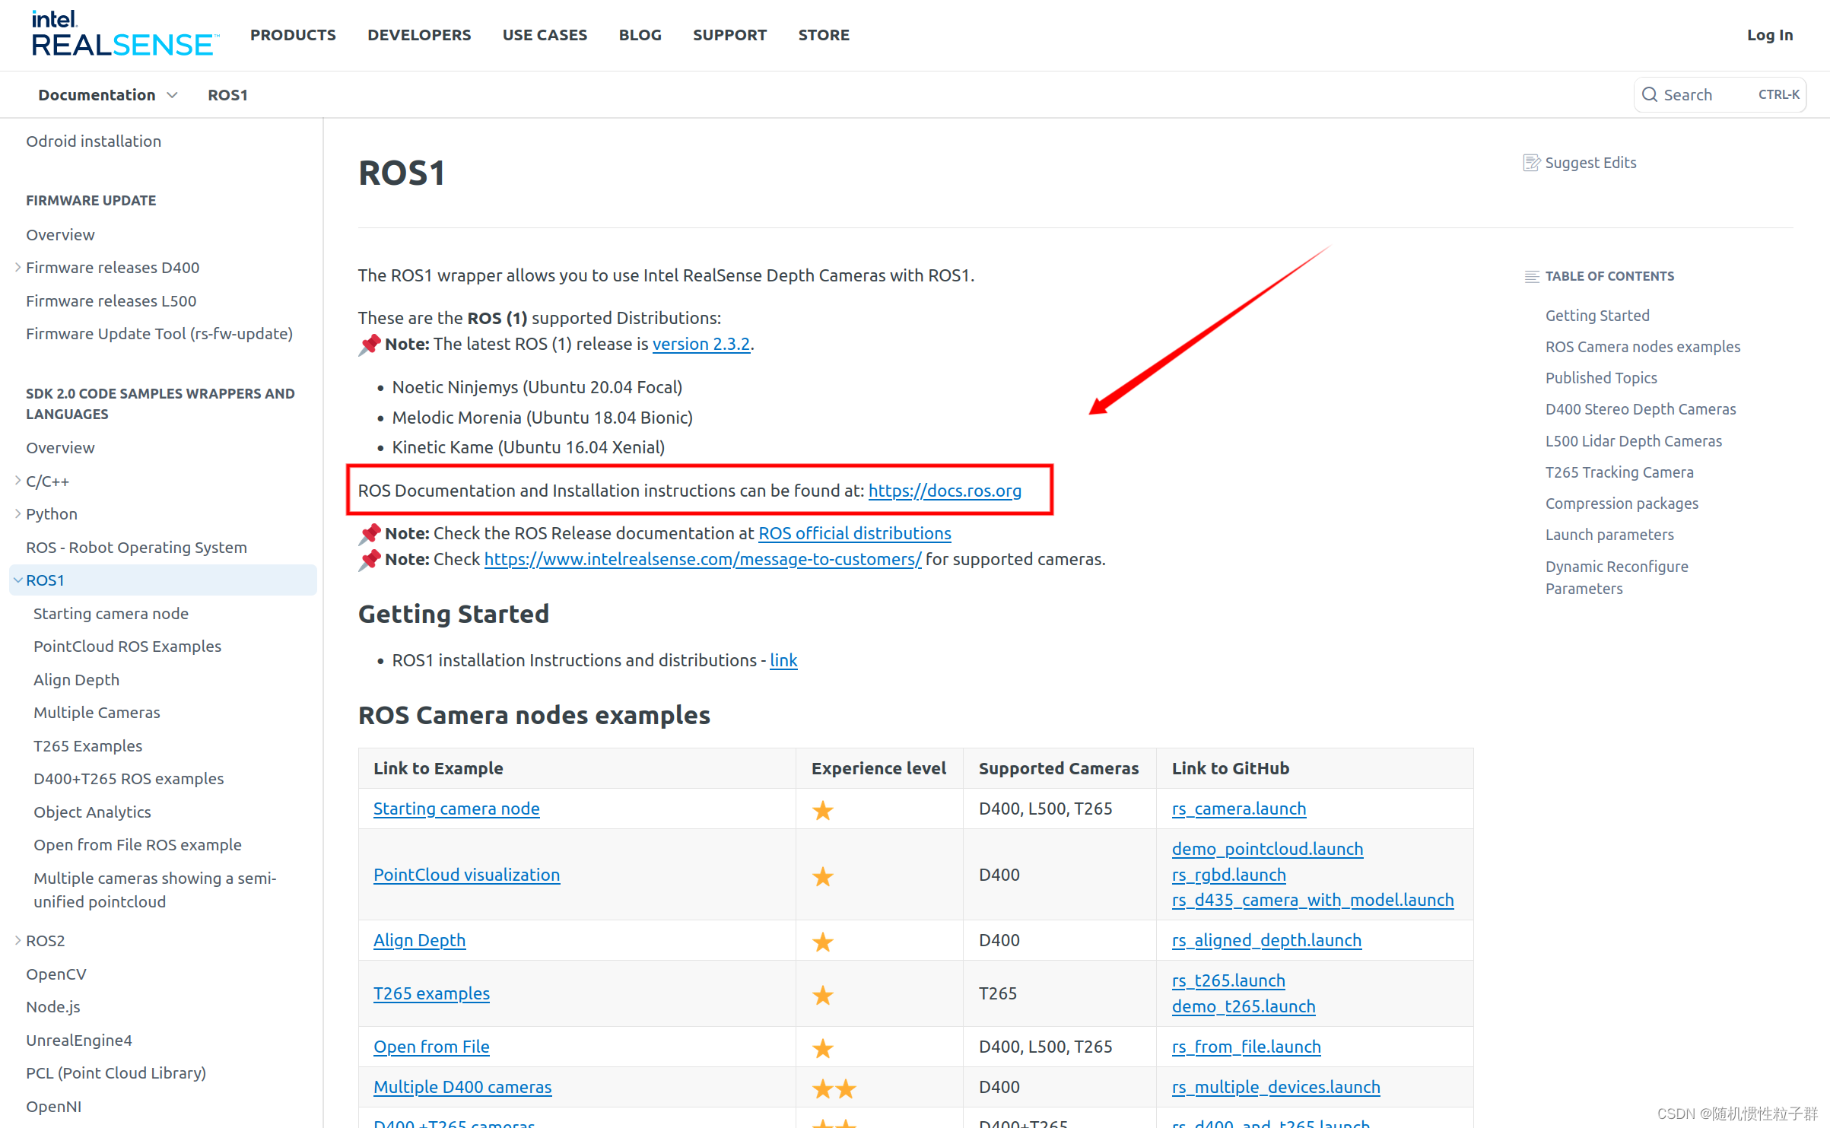The image size is (1830, 1128).
Task: Expand the ROS2 sidebar section
Action: pyautogui.click(x=17, y=941)
